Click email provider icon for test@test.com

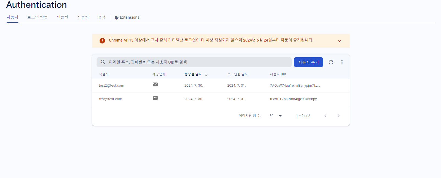click(155, 98)
